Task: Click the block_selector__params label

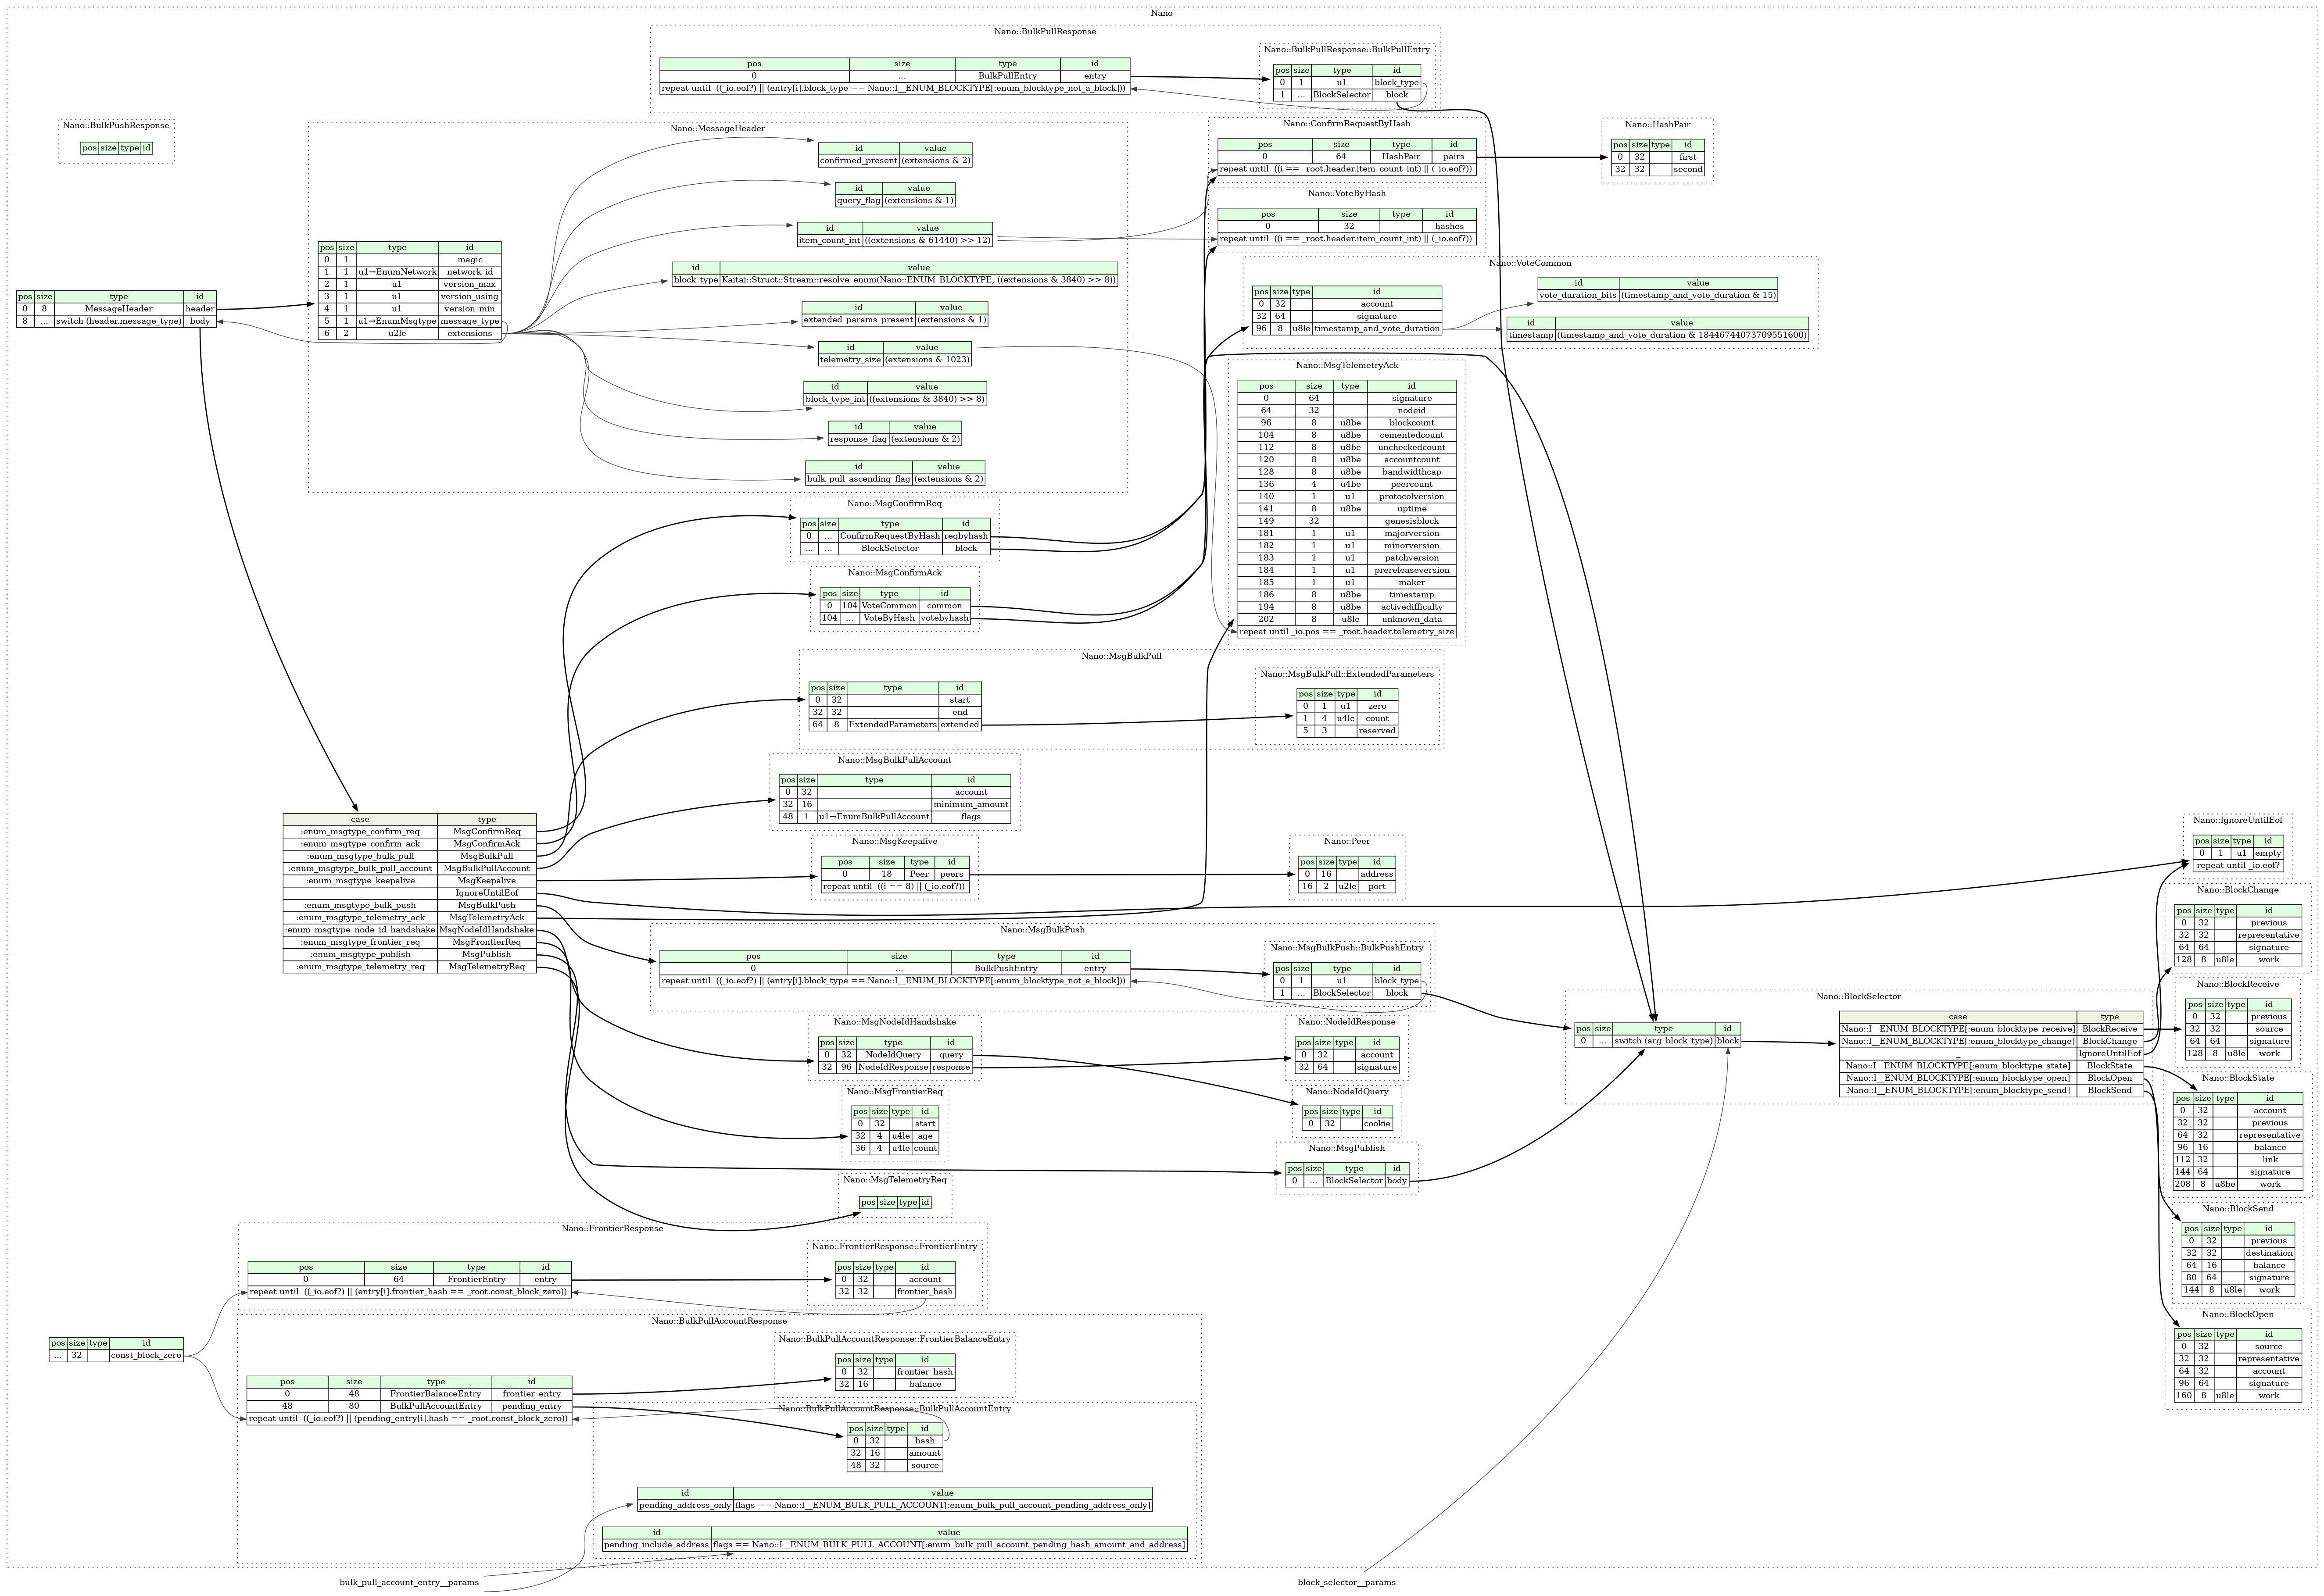Action: pos(1346,1582)
